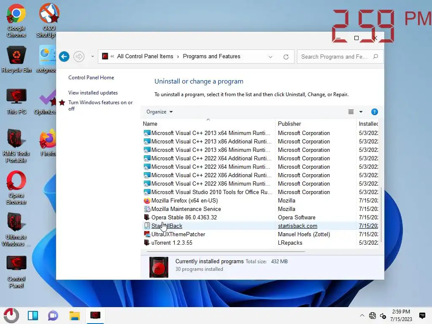Image resolution: width=432 pixels, height=324 pixels.
Task: Open Control Panel desktop icon
Action: point(16,272)
